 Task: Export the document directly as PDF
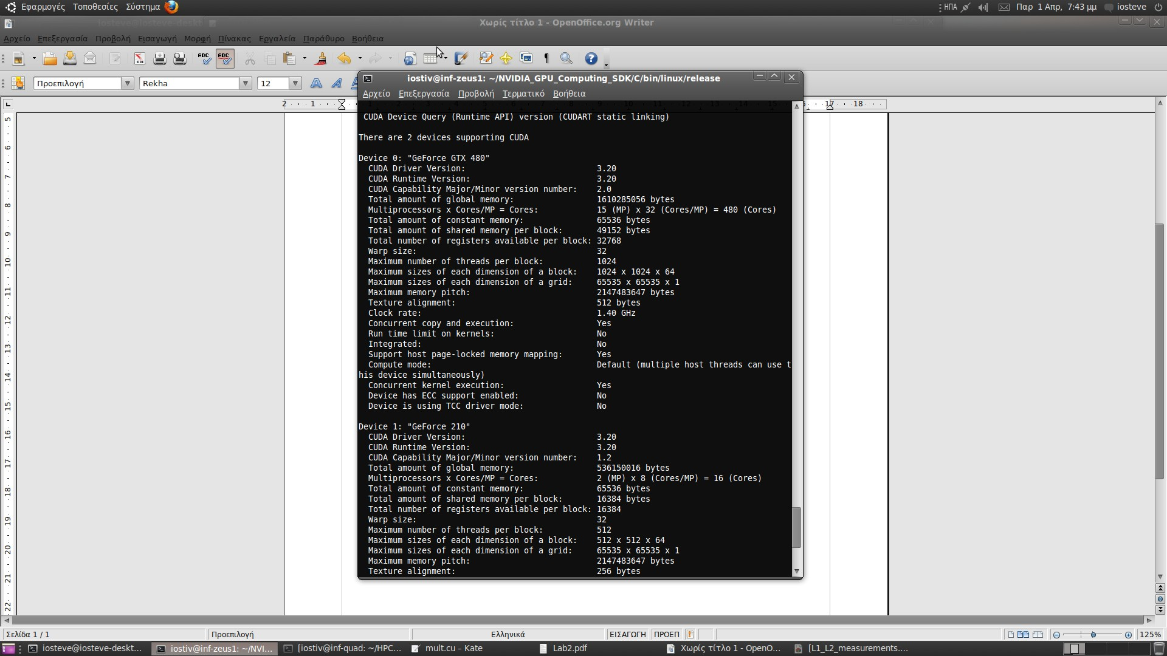pyautogui.click(x=140, y=58)
